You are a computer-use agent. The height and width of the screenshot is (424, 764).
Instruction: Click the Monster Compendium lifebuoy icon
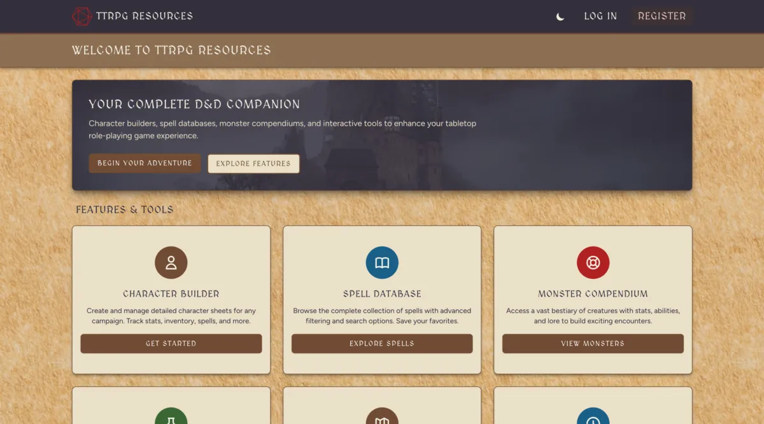pos(593,263)
